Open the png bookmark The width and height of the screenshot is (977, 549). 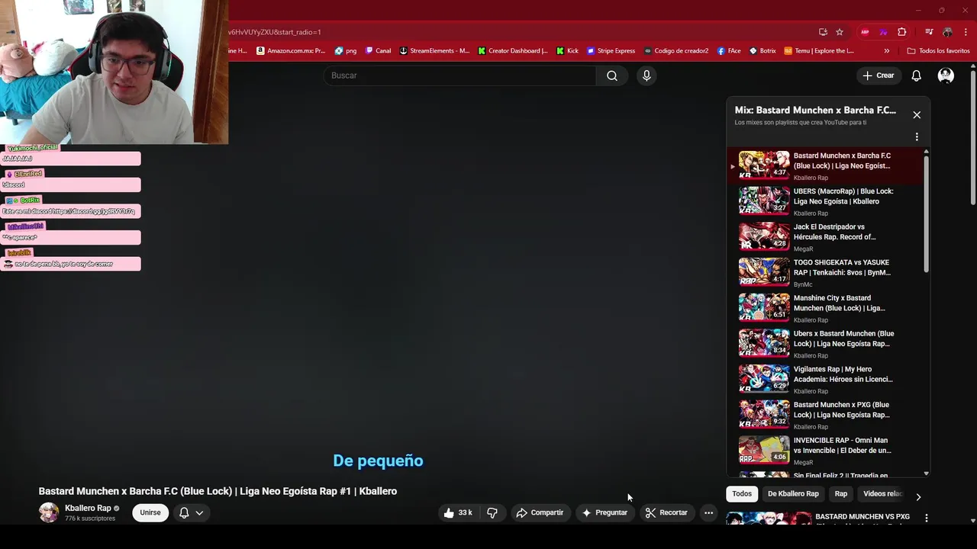(346, 51)
